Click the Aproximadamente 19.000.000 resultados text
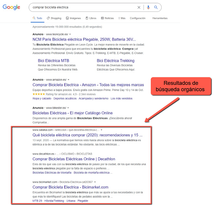 tap(67, 27)
